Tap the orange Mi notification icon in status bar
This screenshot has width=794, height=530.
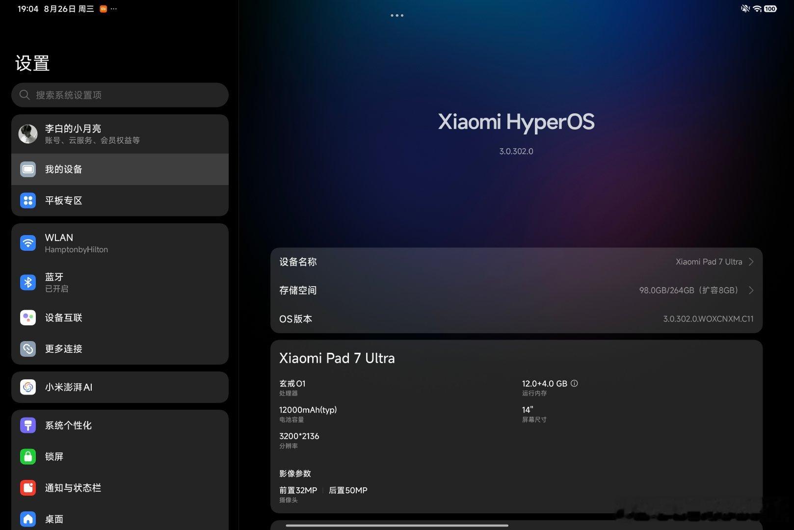[x=103, y=9]
